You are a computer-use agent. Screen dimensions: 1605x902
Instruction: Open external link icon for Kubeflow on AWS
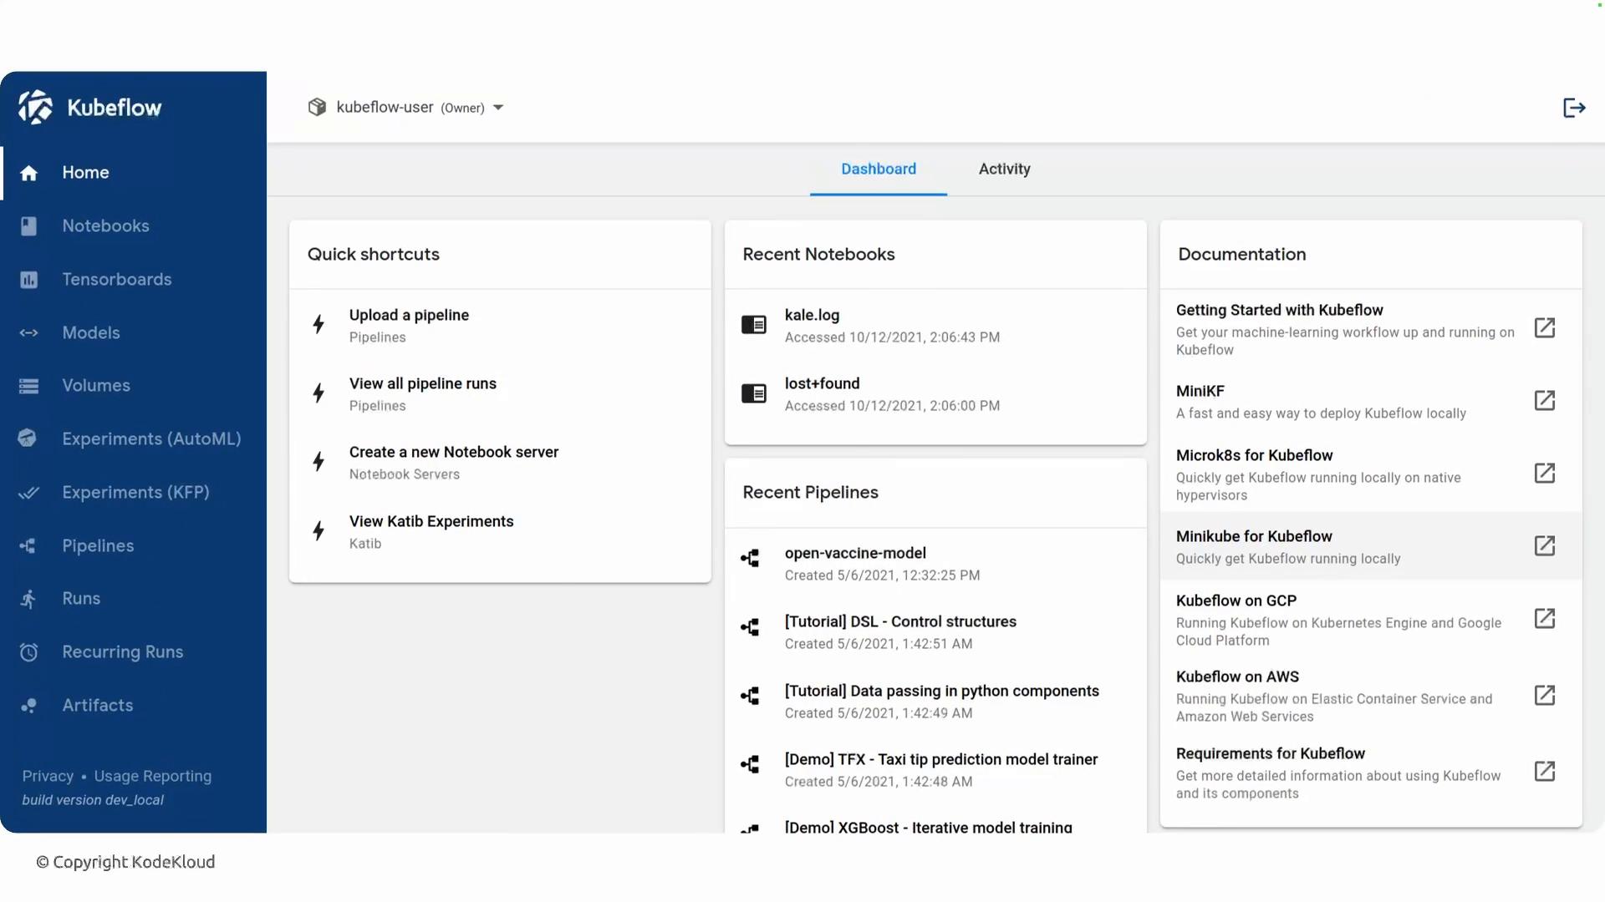pyautogui.click(x=1545, y=696)
